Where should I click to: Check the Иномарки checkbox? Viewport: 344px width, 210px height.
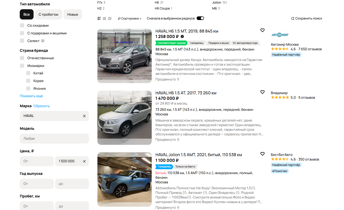[x=22, y=66]
